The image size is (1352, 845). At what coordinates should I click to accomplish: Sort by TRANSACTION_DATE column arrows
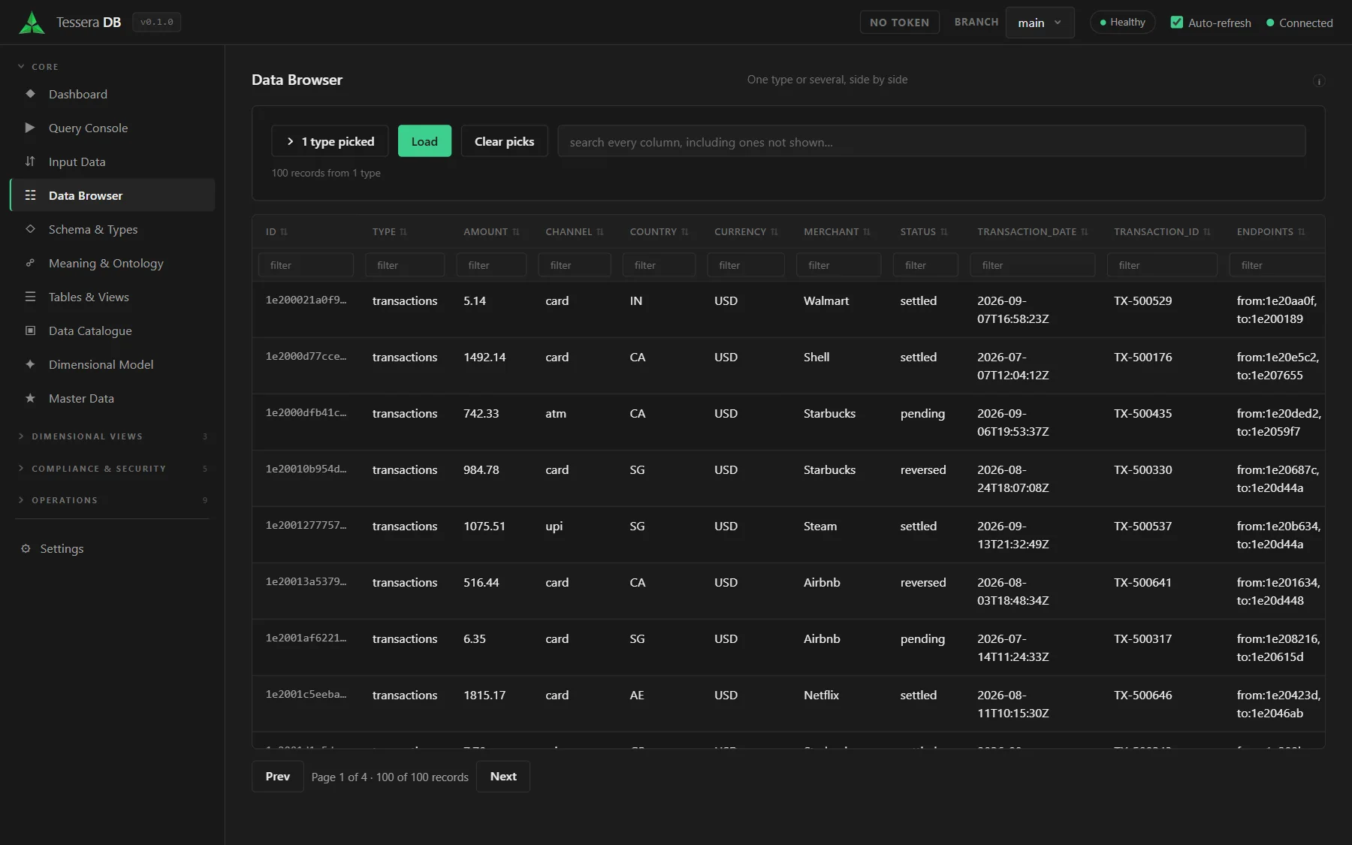(1085, 232)
